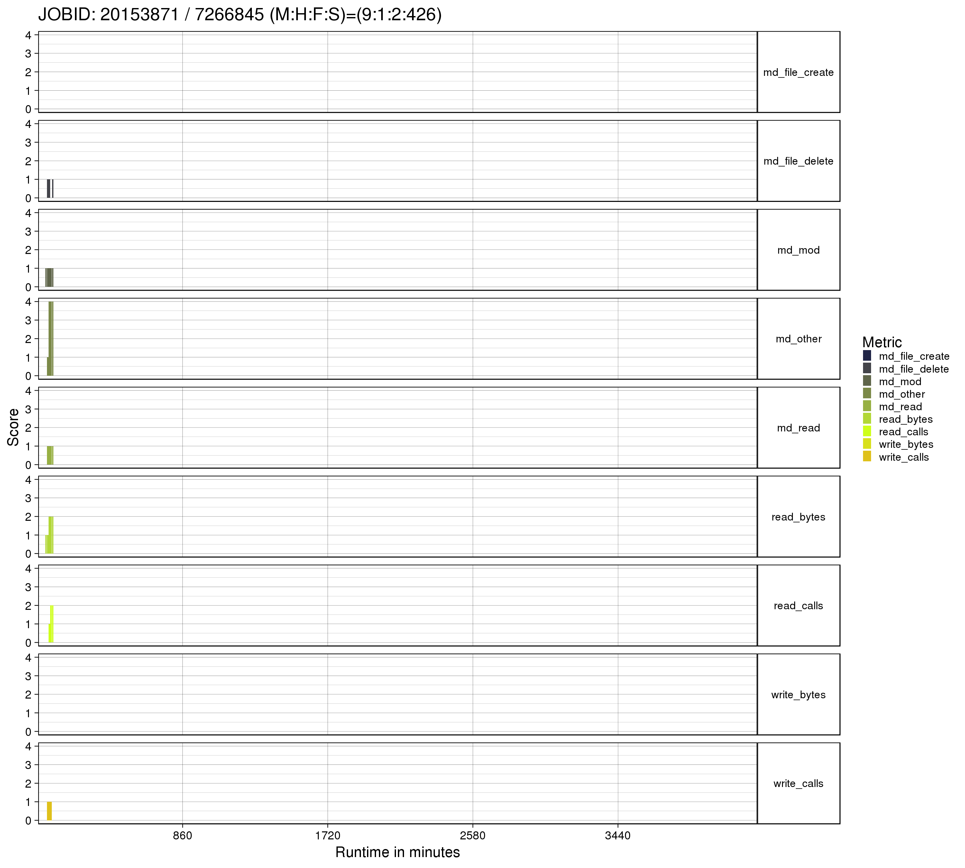
Task: Click the JOBID plot title text
Action: (240, 15)
